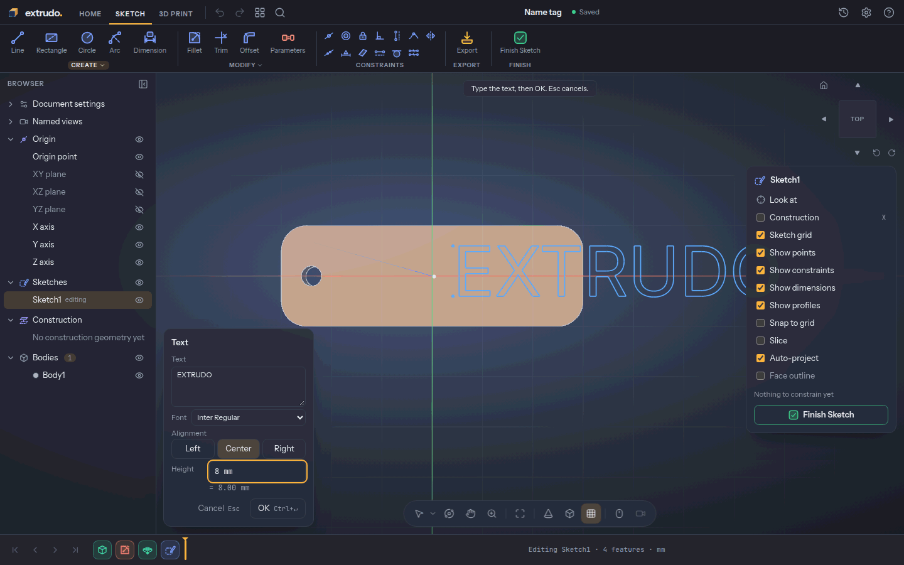Open the settings gear icon
This screenshot has height=565, width=904.
tap(866, 13)
